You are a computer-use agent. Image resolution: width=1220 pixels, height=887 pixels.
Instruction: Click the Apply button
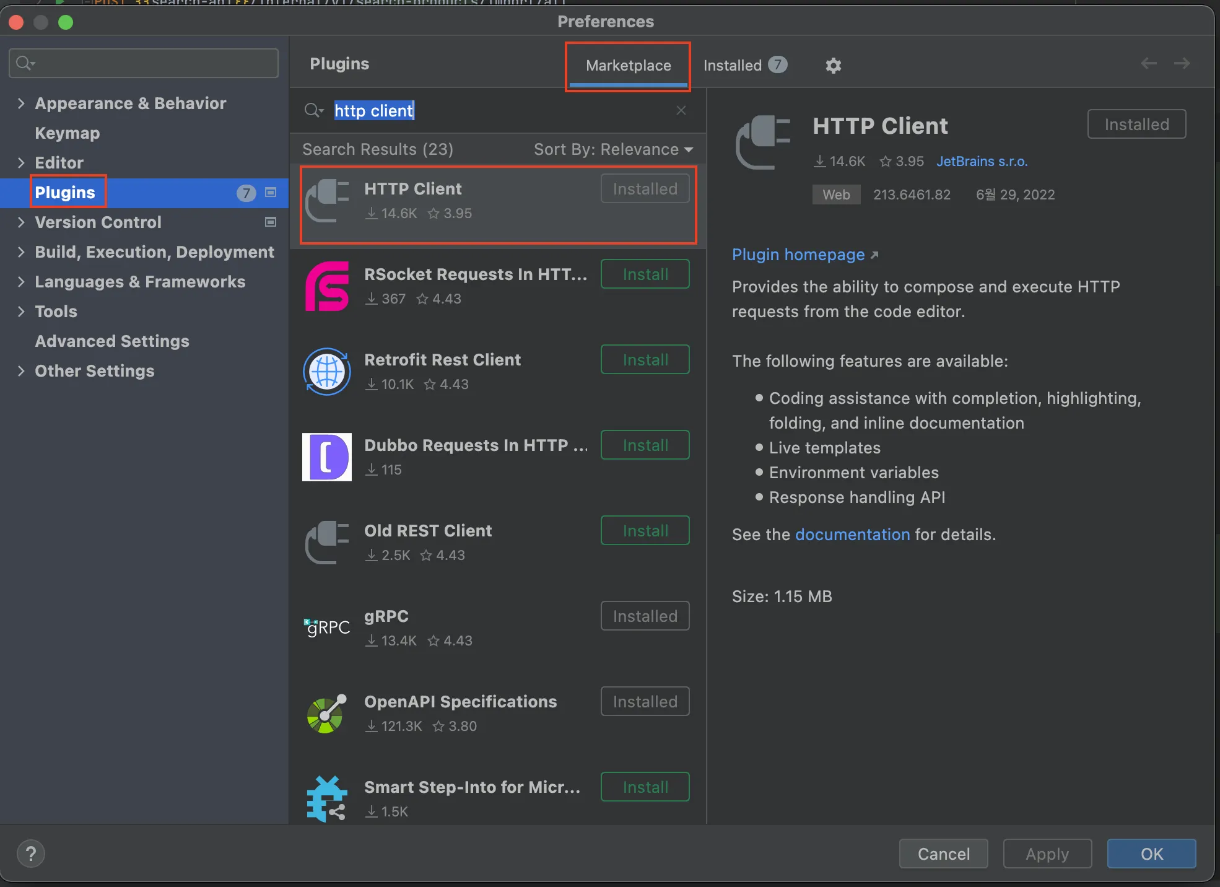[1047, 853]
